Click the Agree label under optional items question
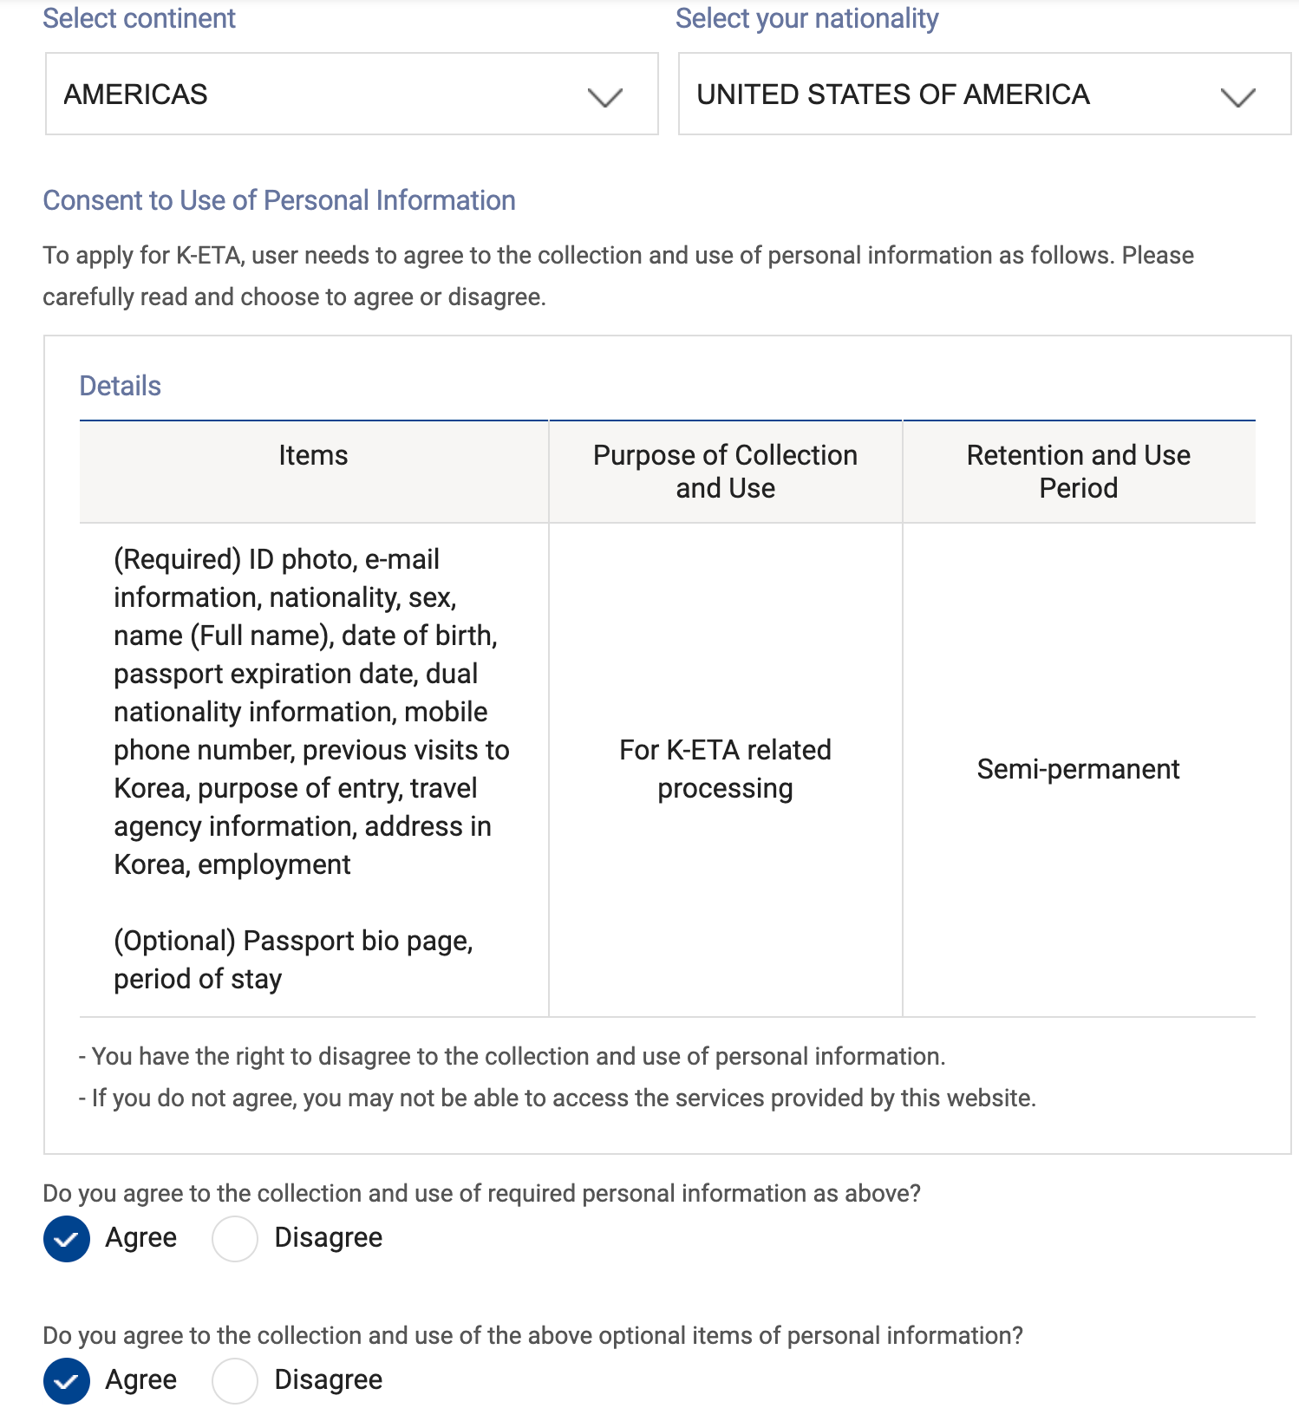This screenshot has width=1299, height=1408. pyautogui.click(x=140, y=1379)
